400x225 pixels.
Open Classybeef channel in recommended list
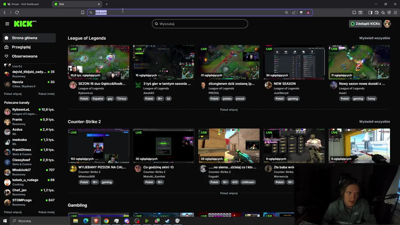pyautogui.click(x=29, y=162)
